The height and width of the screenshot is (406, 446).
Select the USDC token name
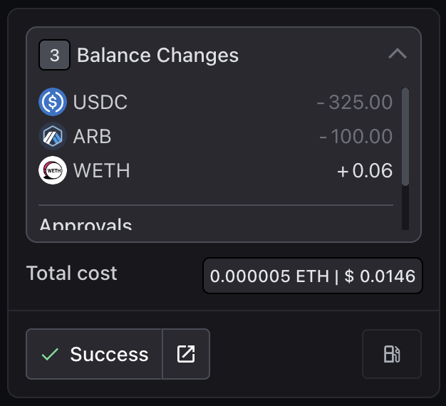pyautogui.click(x=100, y=103)
